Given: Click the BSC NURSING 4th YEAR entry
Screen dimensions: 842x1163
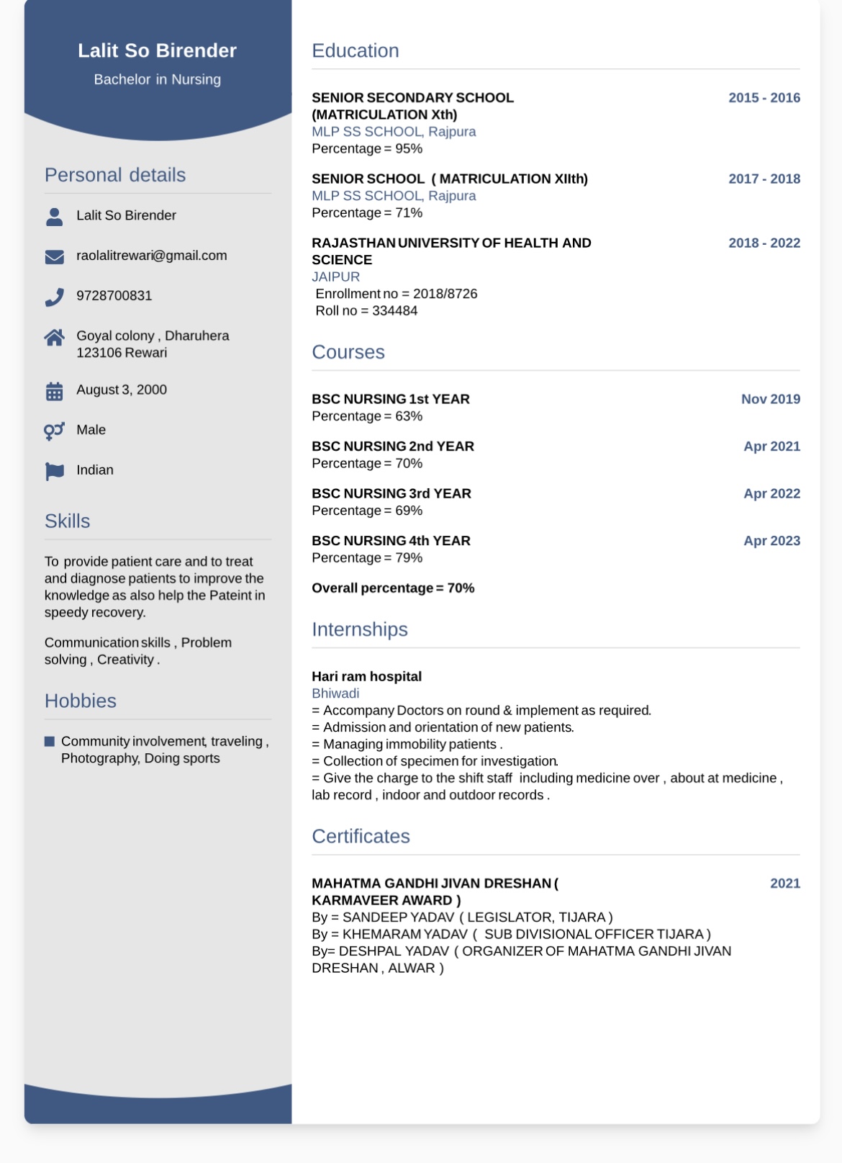Looking at the screenshot, I should coord(391,541).
